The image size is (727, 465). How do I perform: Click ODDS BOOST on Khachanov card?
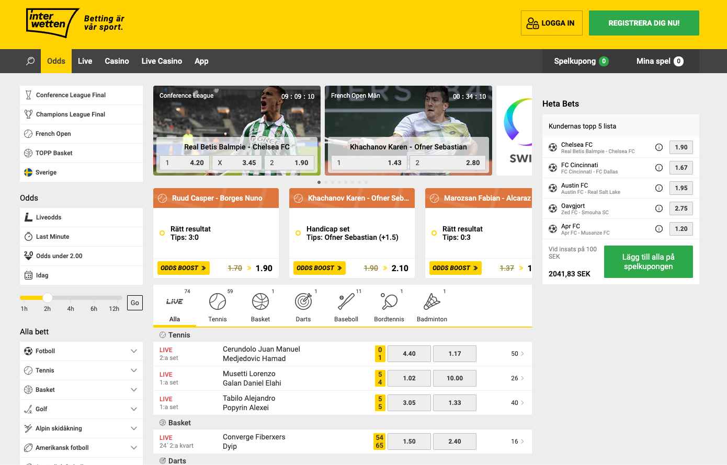tap(319, 268)
